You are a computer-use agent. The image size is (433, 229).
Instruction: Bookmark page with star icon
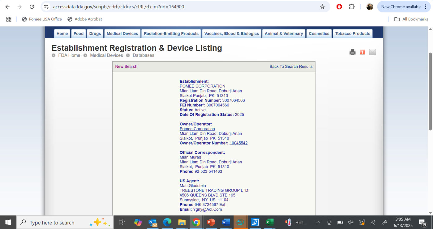coord(322,7)
